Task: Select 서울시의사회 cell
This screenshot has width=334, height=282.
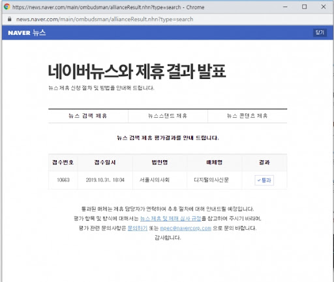Action: pos(160,180)
